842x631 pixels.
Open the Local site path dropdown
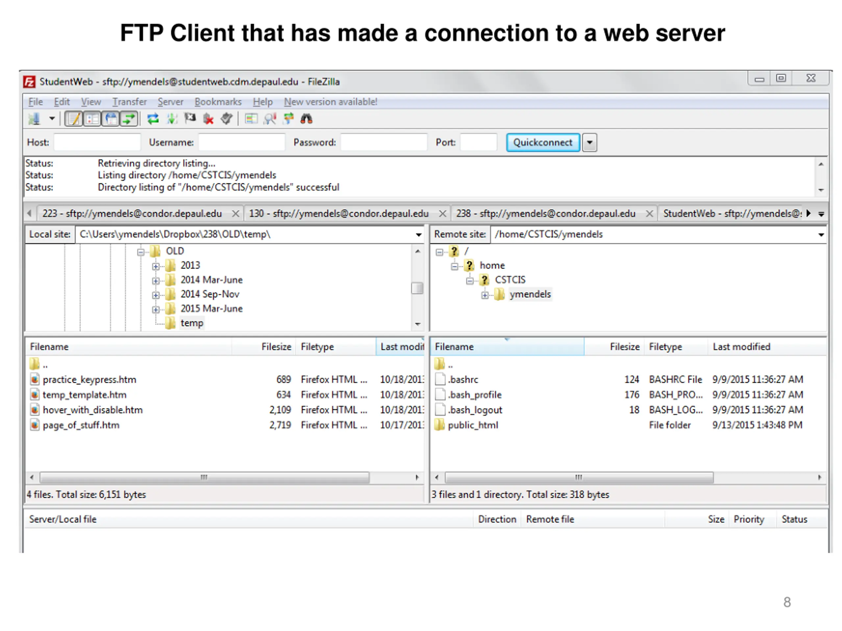click(418, 235)
